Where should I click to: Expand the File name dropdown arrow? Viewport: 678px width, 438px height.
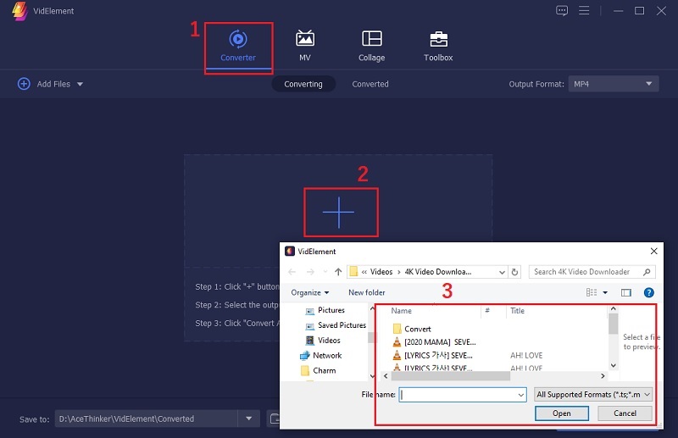tap(521, 394)
